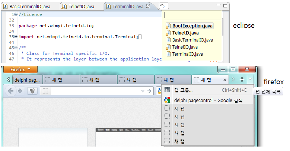Open the Firefox orange menu button
290x151 pixels.
(19, 69)
